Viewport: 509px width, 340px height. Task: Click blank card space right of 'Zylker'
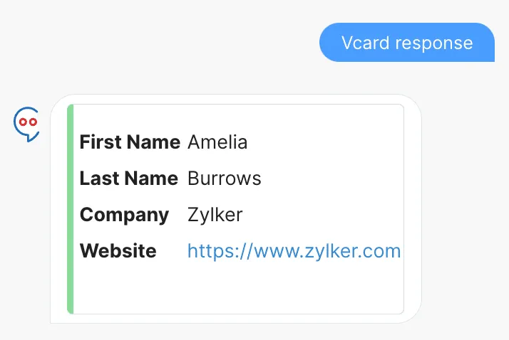point(321,214)
